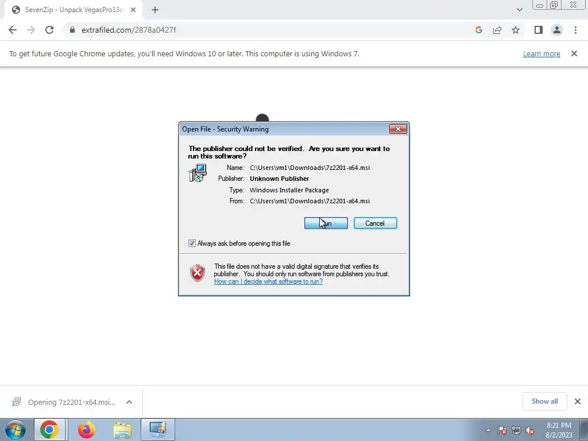Screen dimensions: 588x441
Task: Open a new browser tab
Action: tap(155, 10)
